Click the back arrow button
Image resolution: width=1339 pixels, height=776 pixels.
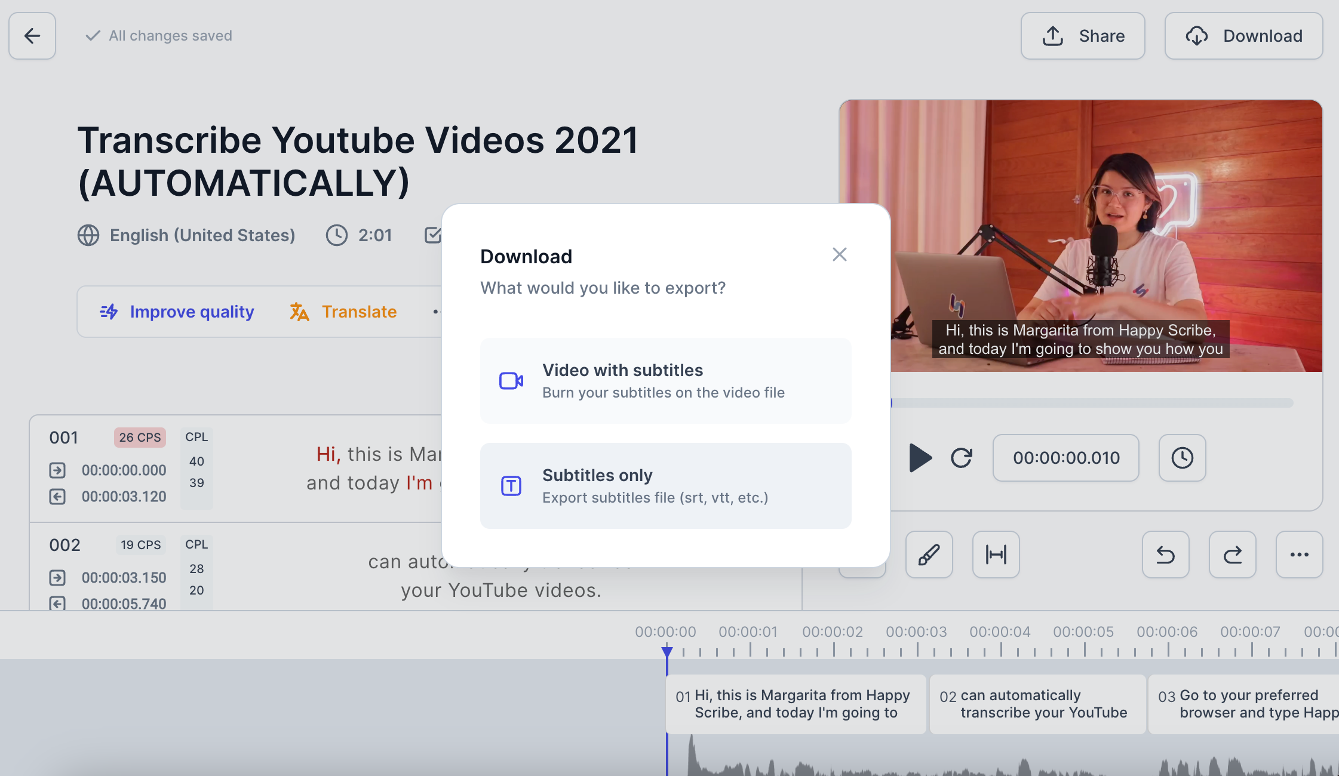click(x=32, y=36)
